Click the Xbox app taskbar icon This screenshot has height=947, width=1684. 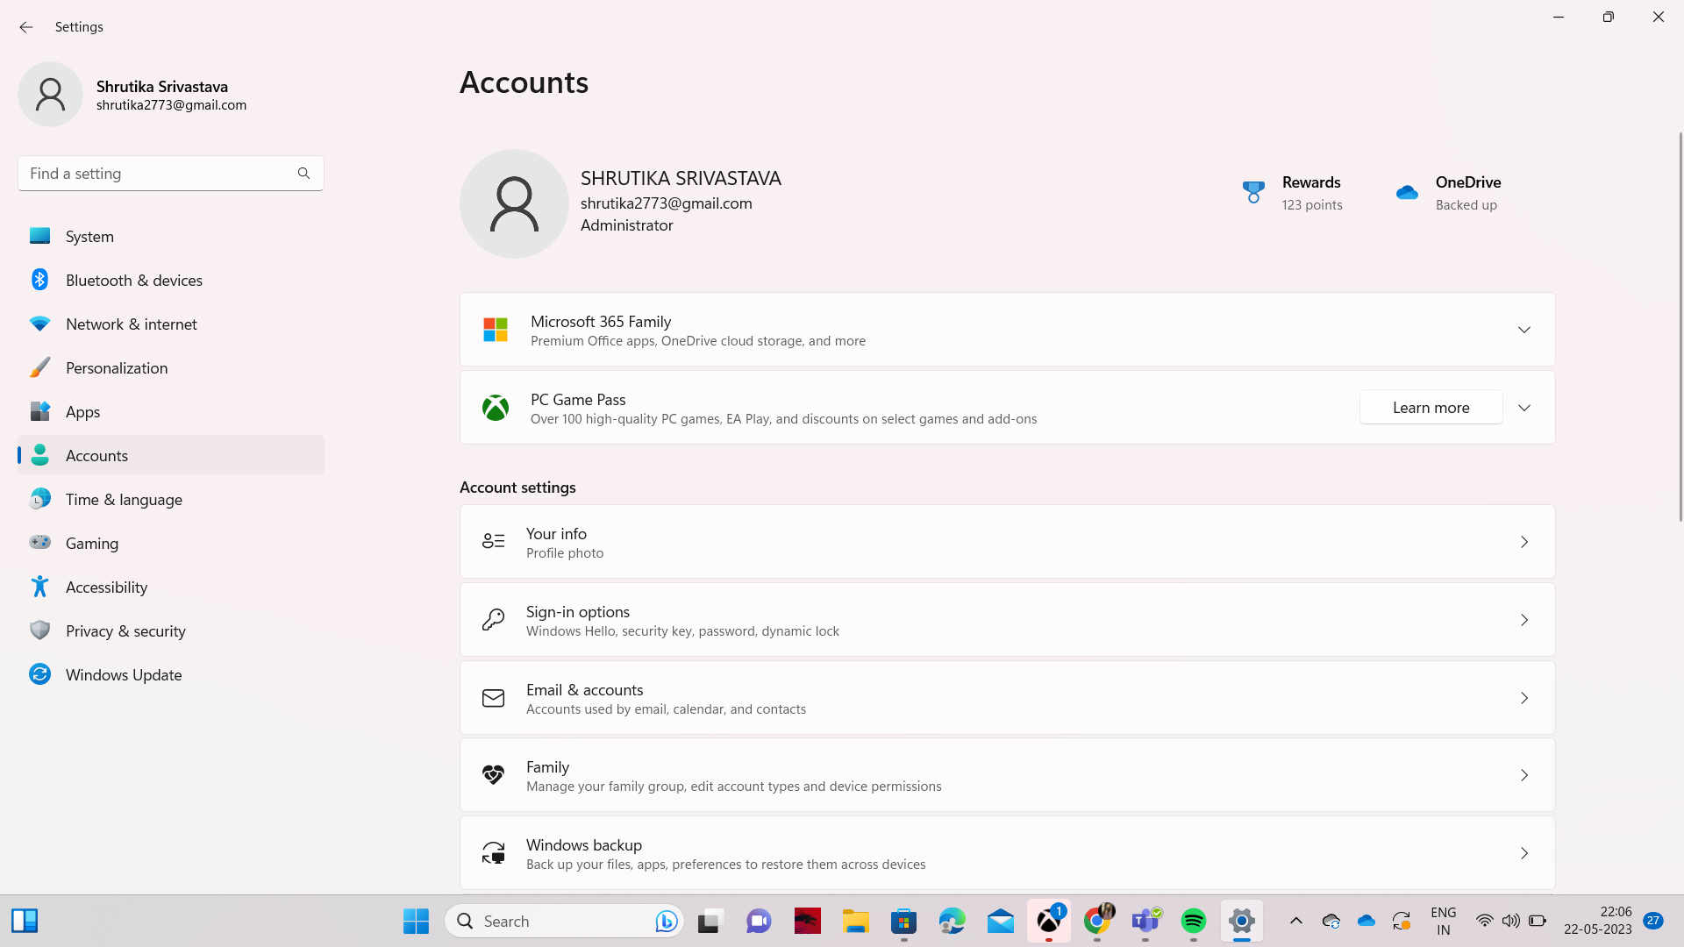click(1049, 921)
